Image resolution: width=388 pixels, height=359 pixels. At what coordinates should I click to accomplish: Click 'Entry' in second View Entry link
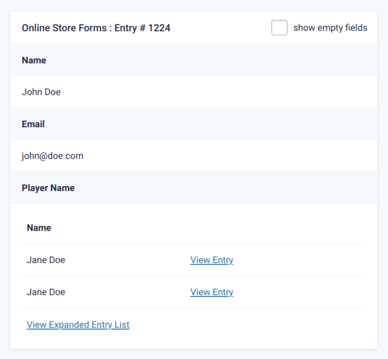[223, 292]
